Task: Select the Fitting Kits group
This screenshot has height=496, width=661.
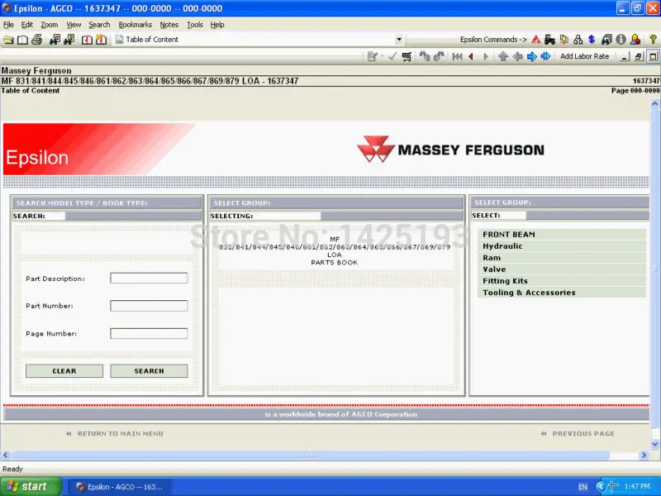Action: click(x=562, y=281)
